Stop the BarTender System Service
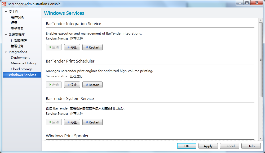265x153 pixels. click(x=72, y=122)
